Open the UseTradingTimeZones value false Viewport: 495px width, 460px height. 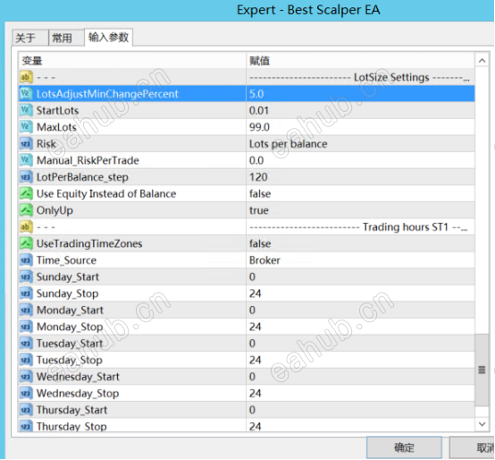(x=360, y=243)
